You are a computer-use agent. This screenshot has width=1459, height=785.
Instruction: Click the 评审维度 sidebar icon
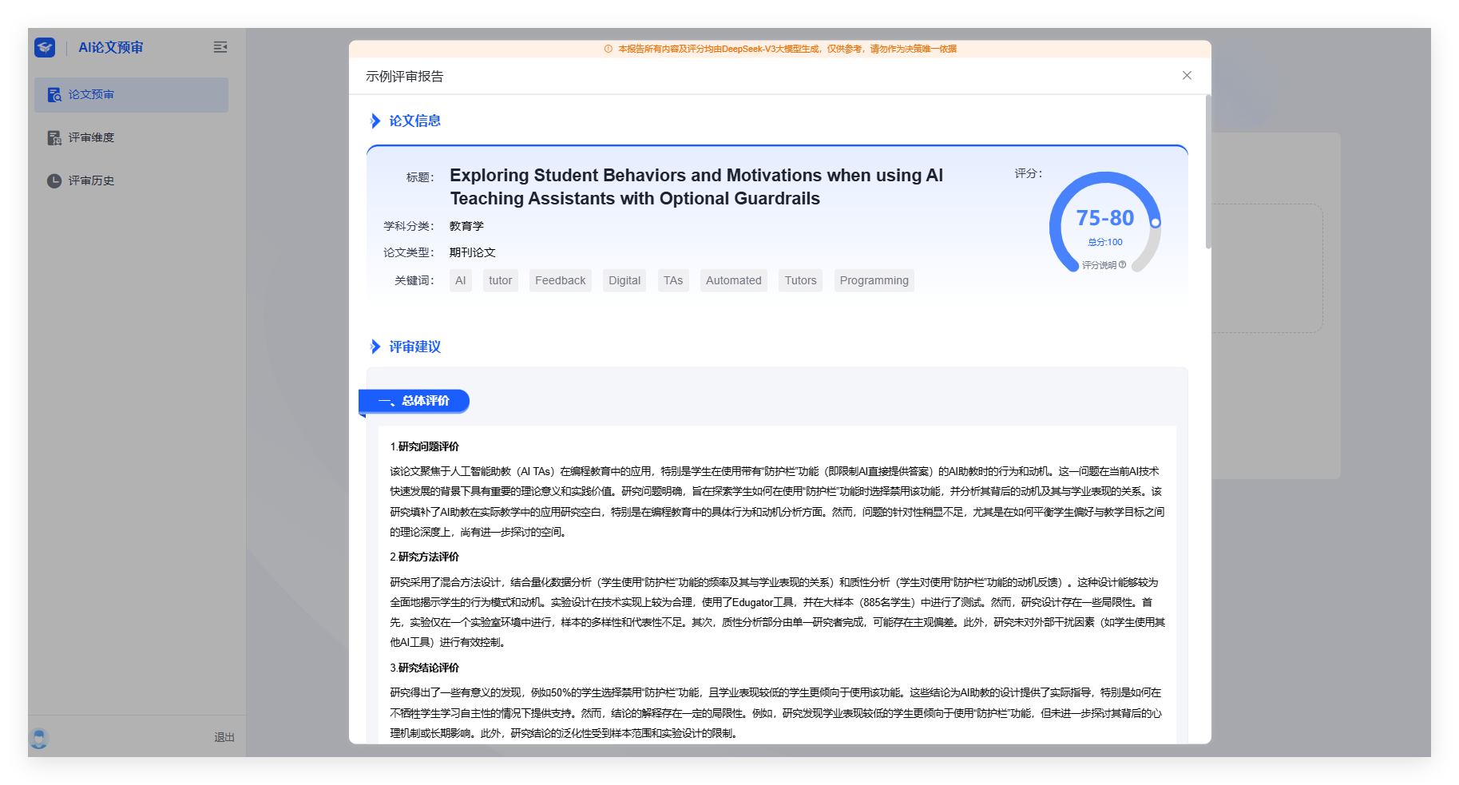point(54,138)
